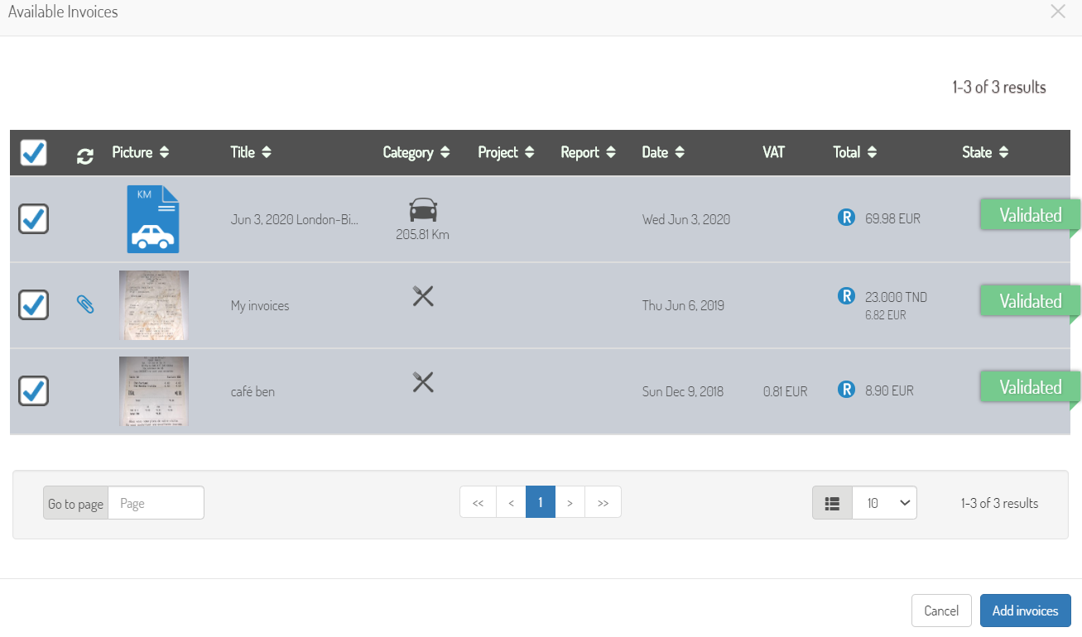Click the Validated badge for London invoice

point(1031,215)
